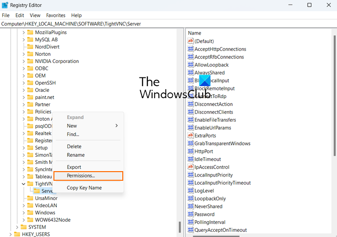The width and height of the screenshot is (337, 237).
Task: Click the DisconnectClients value icon
Action: click(191, 112)
